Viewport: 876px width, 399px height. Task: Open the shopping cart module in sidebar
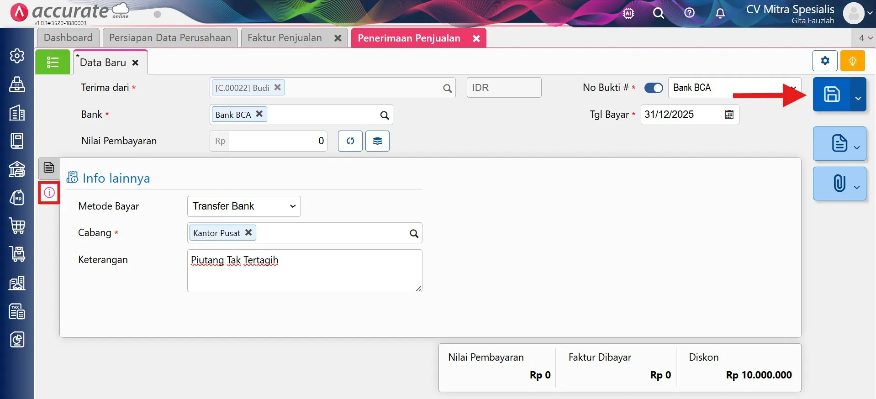pyautogui.click(x=17, y=226)
